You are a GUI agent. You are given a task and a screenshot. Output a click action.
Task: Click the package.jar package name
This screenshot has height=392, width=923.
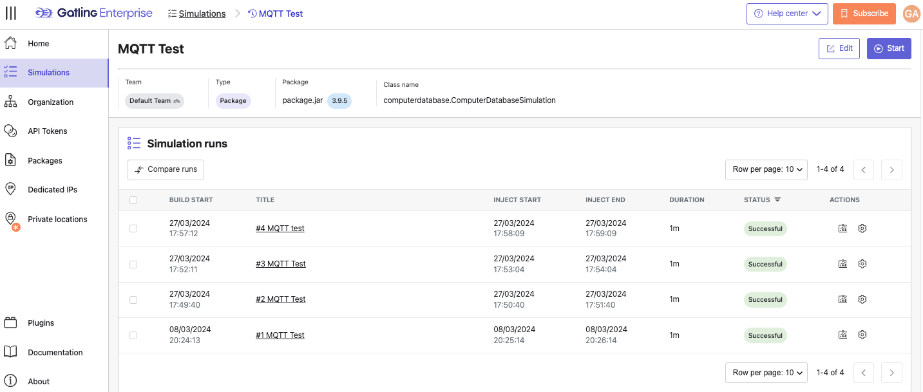pyautogui.click(x=303, y=100)
